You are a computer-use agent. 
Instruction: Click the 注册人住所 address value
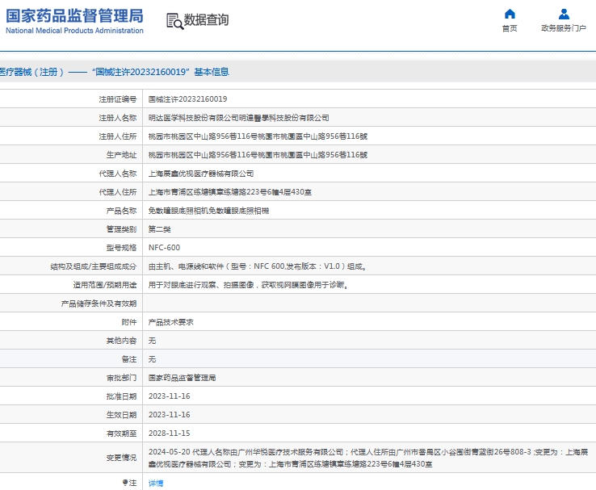pyautogui.click(x=258, y=136)
